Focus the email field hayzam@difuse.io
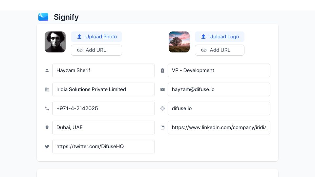This screenshot has width=315, height=177. 219,89
